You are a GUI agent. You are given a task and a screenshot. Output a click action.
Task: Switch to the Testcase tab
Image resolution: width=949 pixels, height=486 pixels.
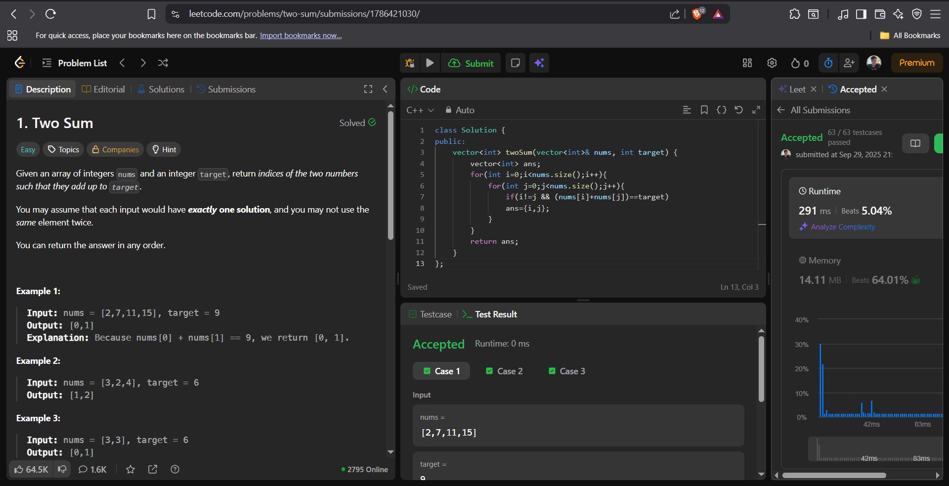[430, 314]
